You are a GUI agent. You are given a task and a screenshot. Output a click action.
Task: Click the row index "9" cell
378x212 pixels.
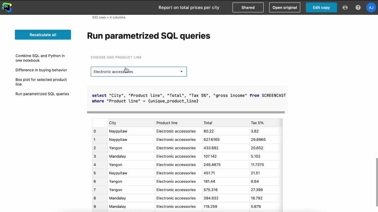pos(100,206)
